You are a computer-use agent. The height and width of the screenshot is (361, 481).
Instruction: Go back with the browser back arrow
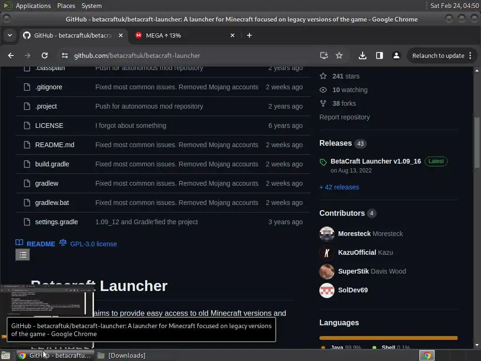11,55
